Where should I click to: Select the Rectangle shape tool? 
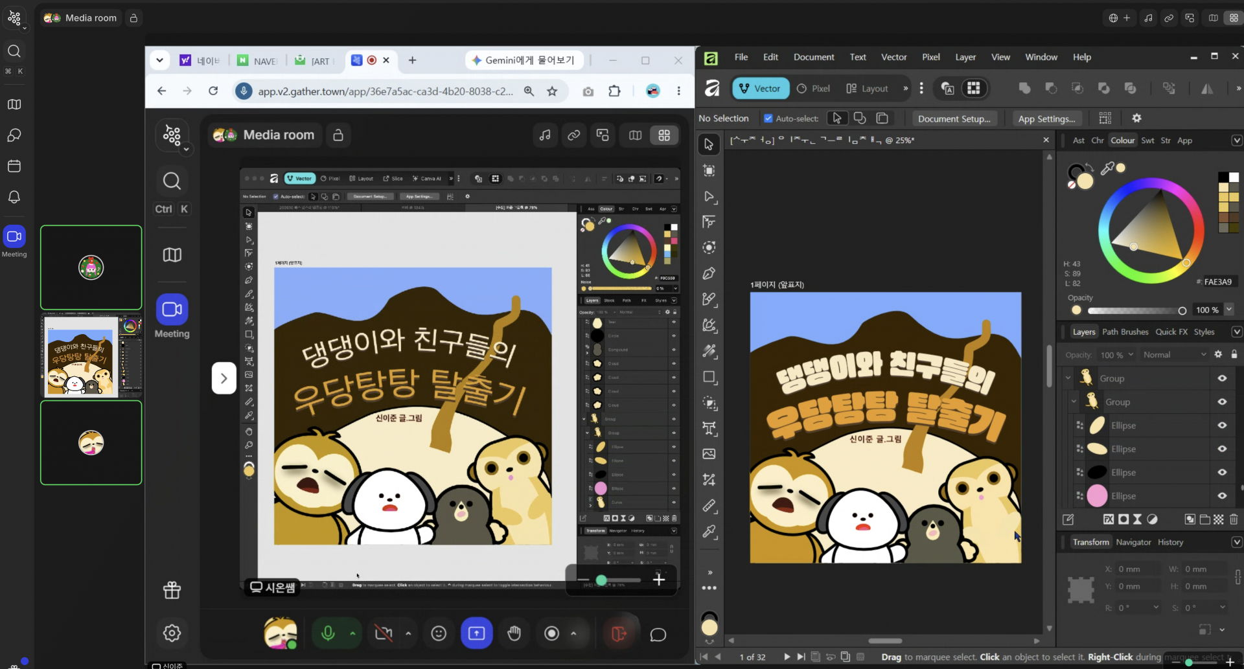[709, 377]
